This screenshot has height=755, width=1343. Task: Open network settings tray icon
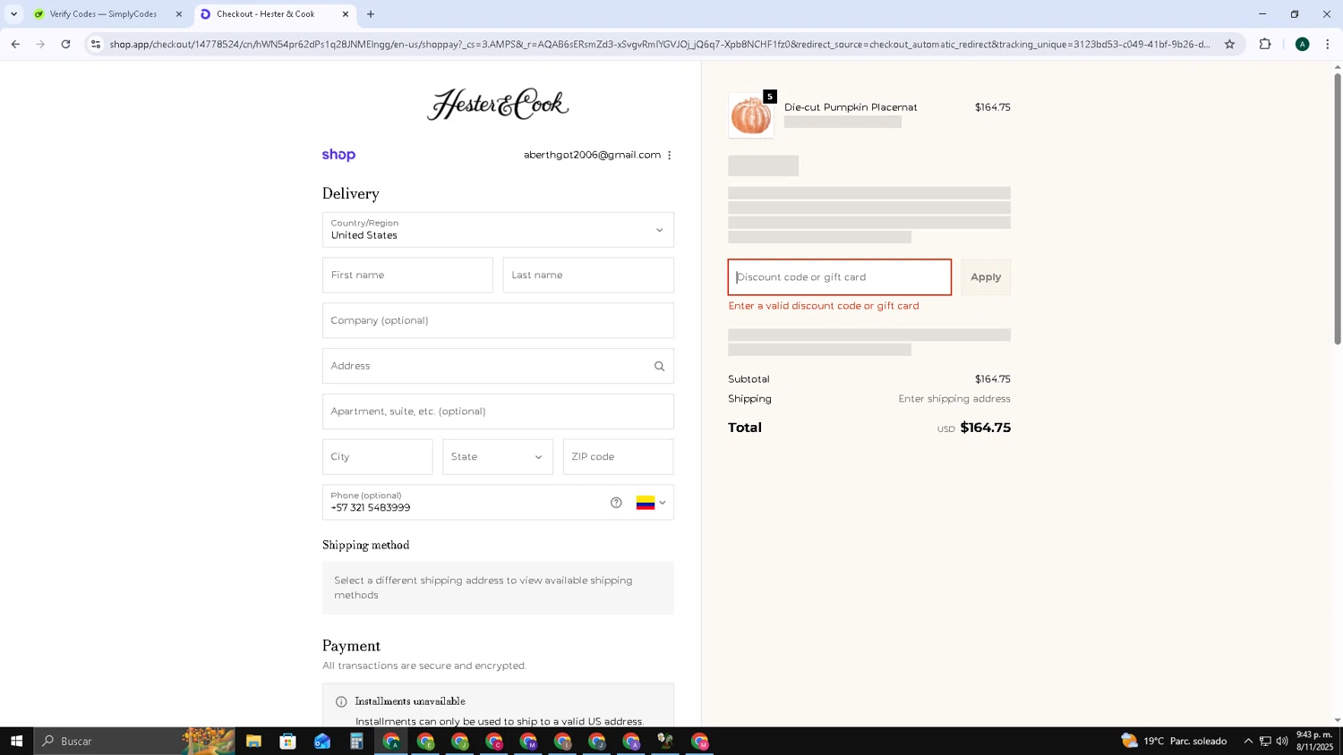(1265, 741)
